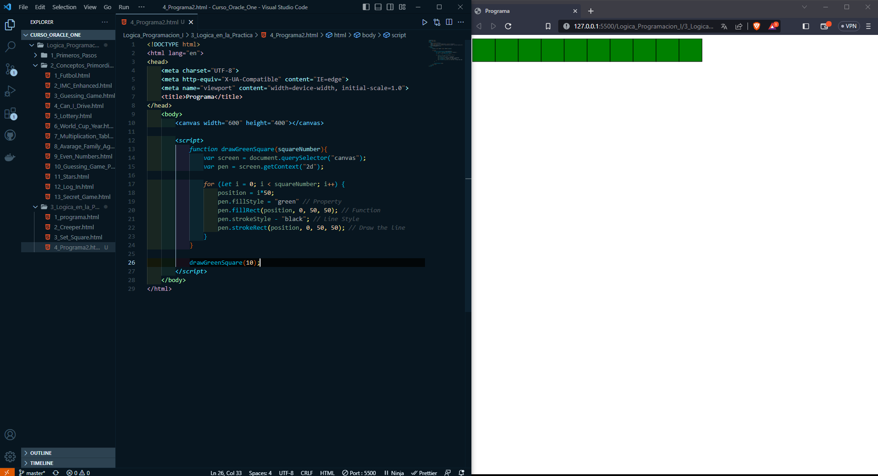
Task: Open 1_Futbol.html in the explorer
Action: click(x=68, y=75)
